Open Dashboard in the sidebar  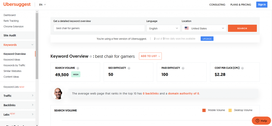tap(10, 15)
